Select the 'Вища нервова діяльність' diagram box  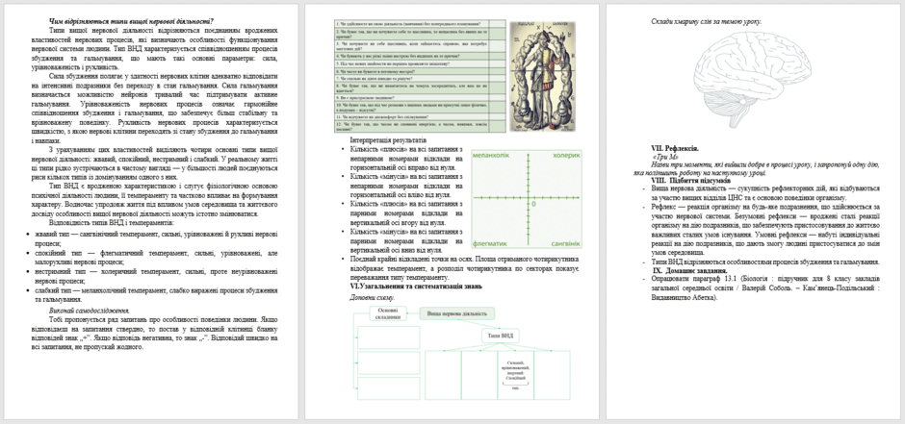pos(456,313)
